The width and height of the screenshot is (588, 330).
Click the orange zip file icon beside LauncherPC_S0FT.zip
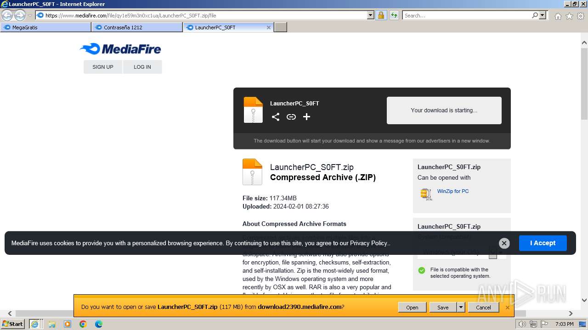coord(252,172)
